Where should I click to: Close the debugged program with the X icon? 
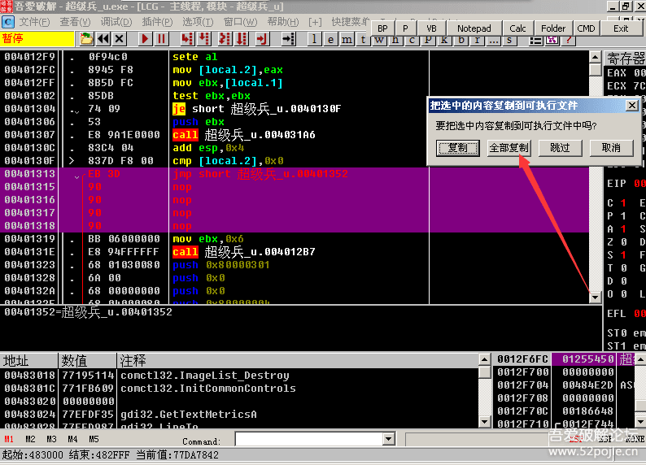click(x=120, y=39)
